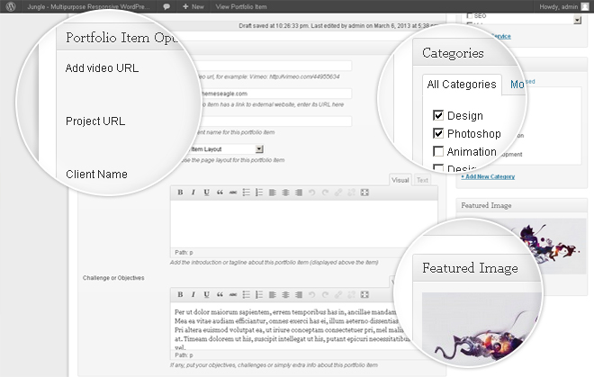
Task: Insert bulleted list in the introduction editor
Action: [247, 193]
